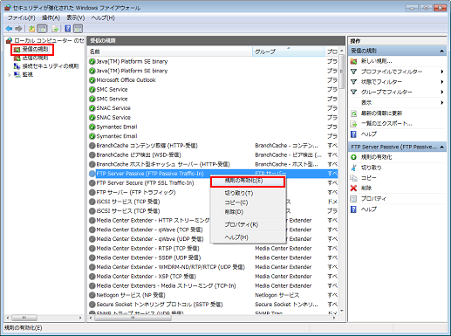Select Microsoft Office Outlook rule row
Screen dimensions: 451x336
coord(213,80)
